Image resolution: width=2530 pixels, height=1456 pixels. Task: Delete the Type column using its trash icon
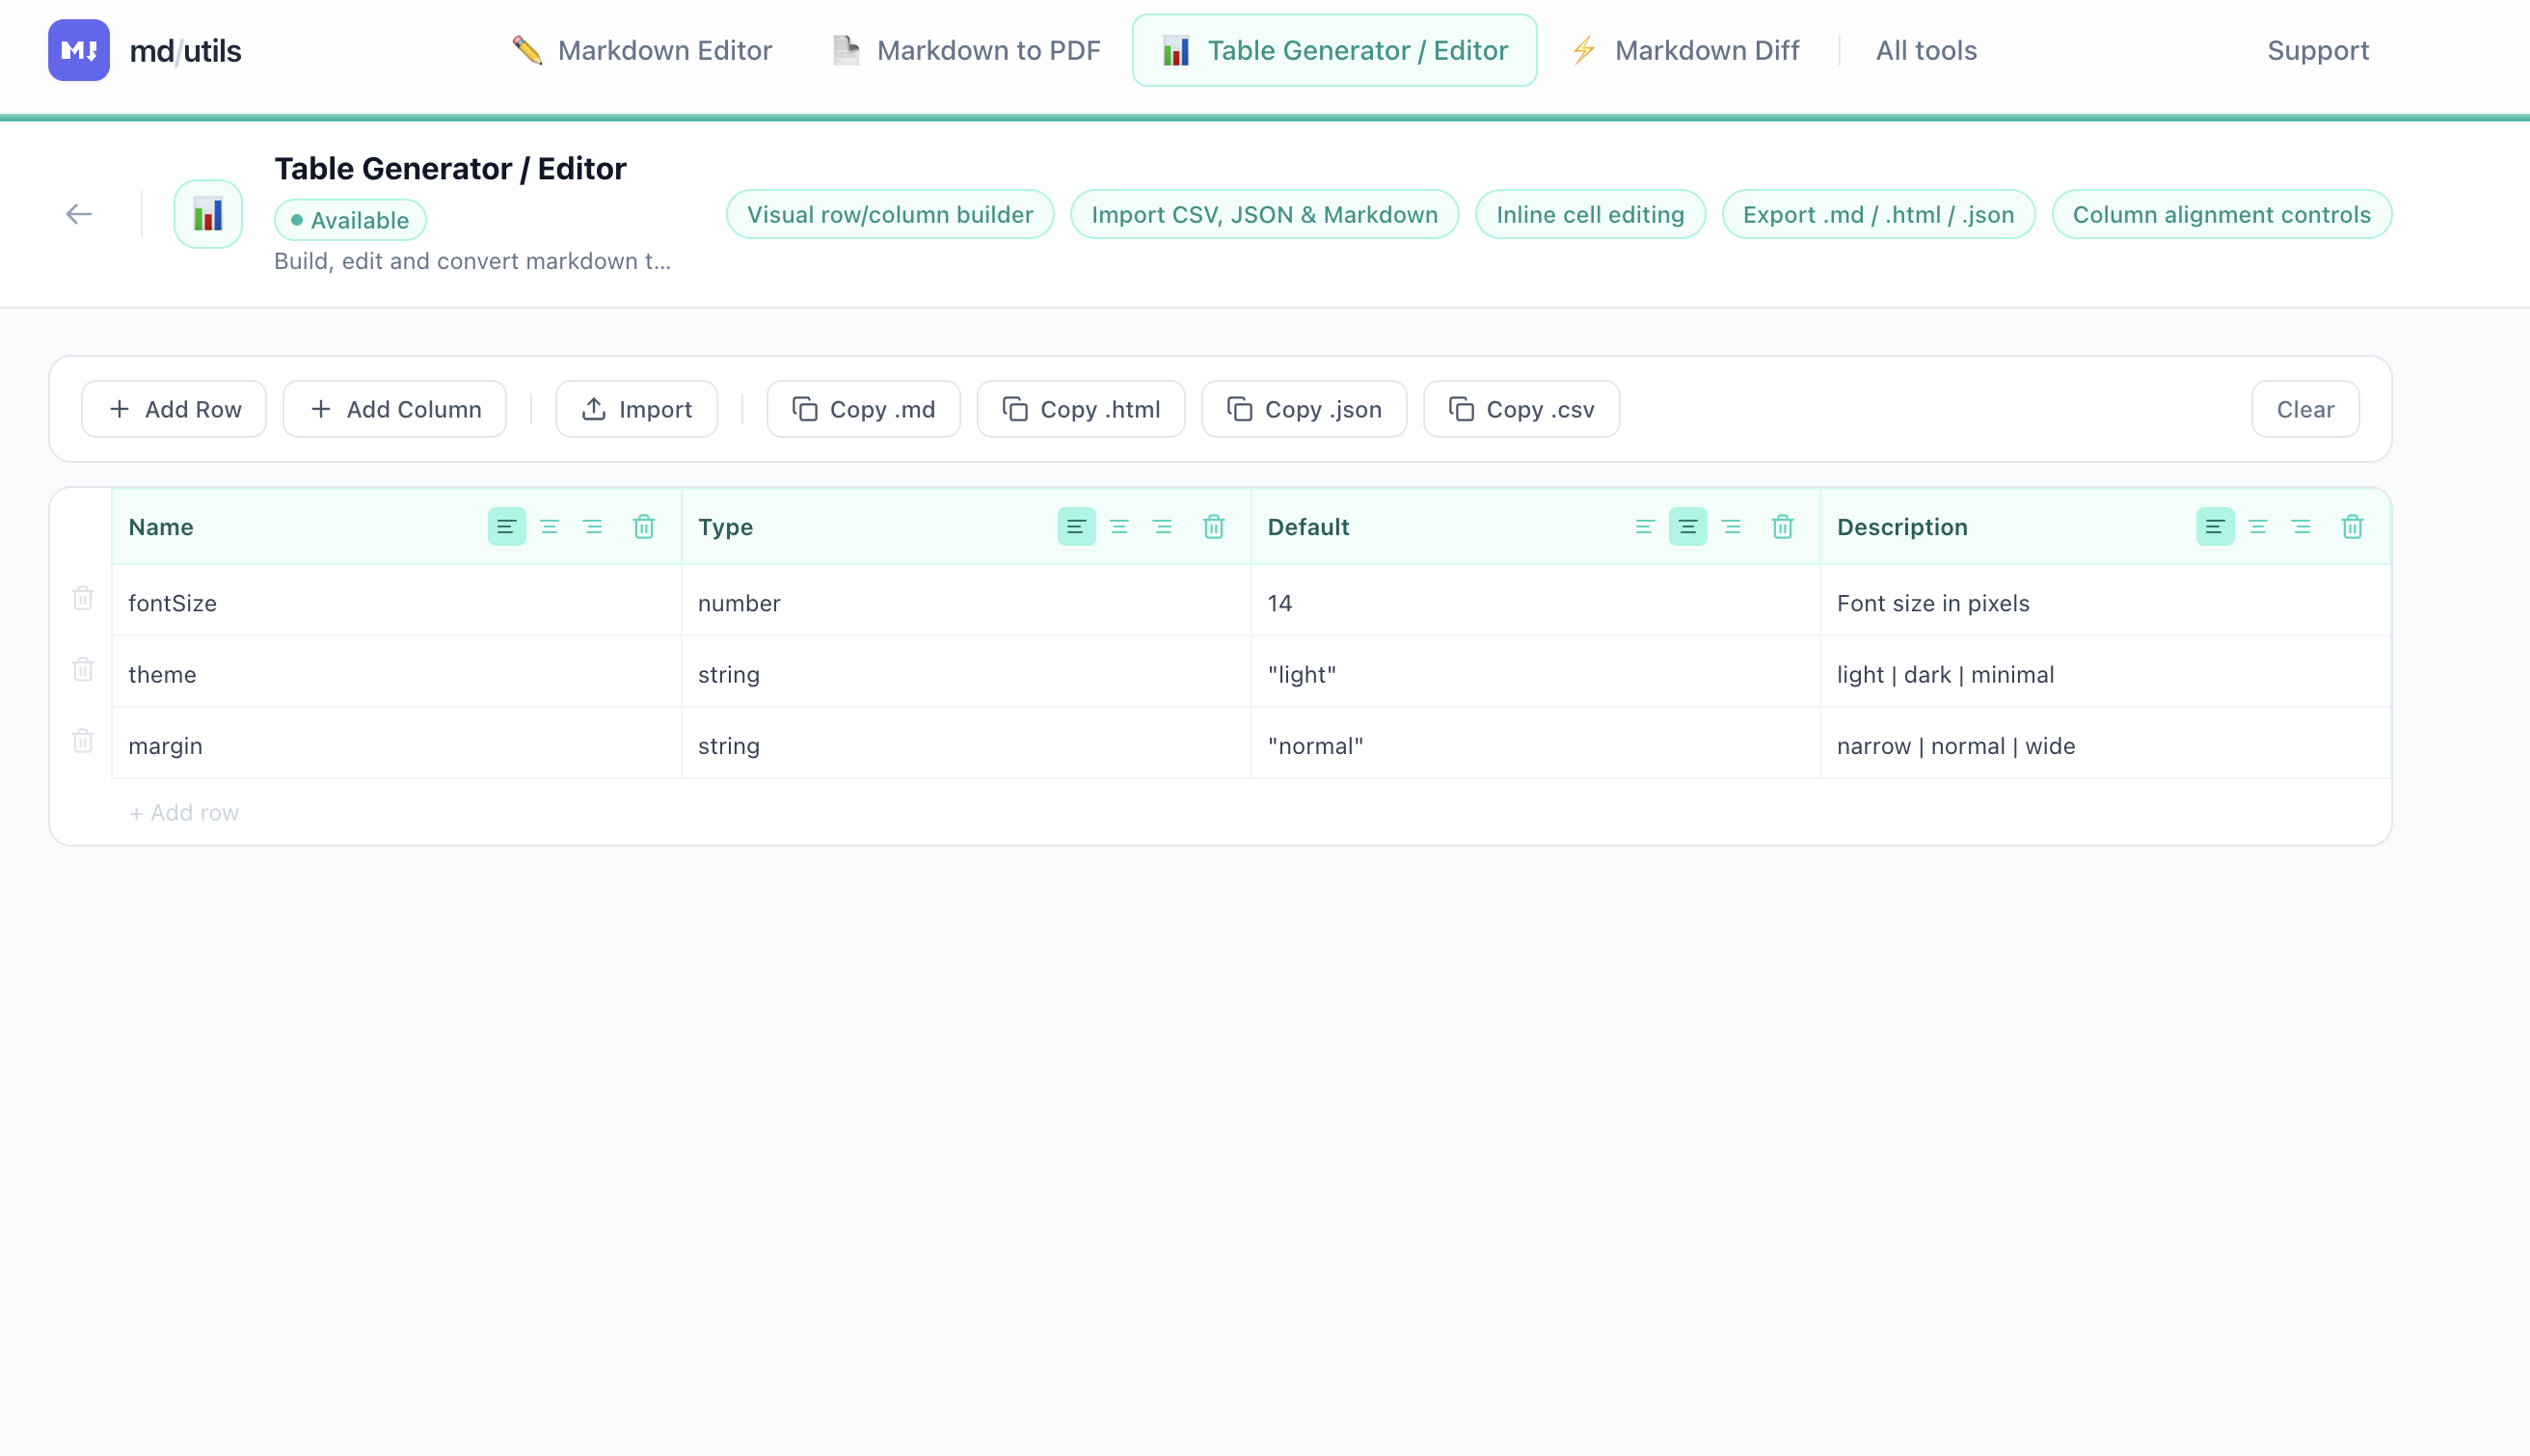pyautogui.click(x=1214, y=526)
